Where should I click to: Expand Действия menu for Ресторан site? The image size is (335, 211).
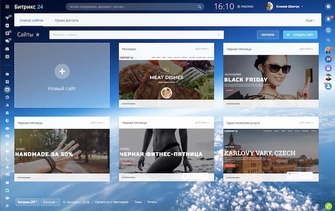click(202, 49)
